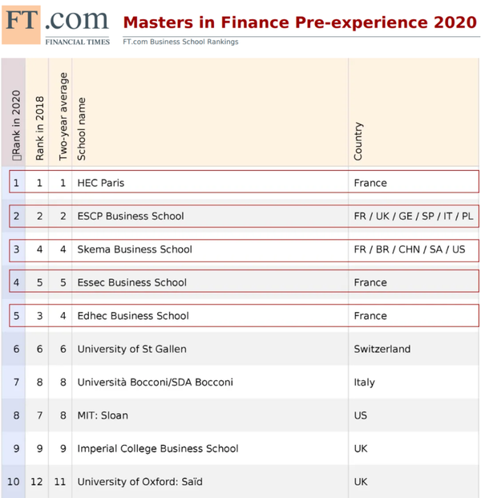The width and height of the screenshot is (481, 498).
Task: Click the Switzerland country cell
Action: (382, 349)
